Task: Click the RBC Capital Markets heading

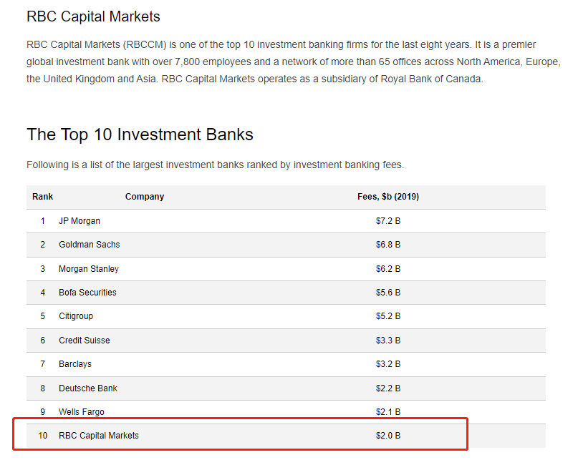Action: click(93, 16)
